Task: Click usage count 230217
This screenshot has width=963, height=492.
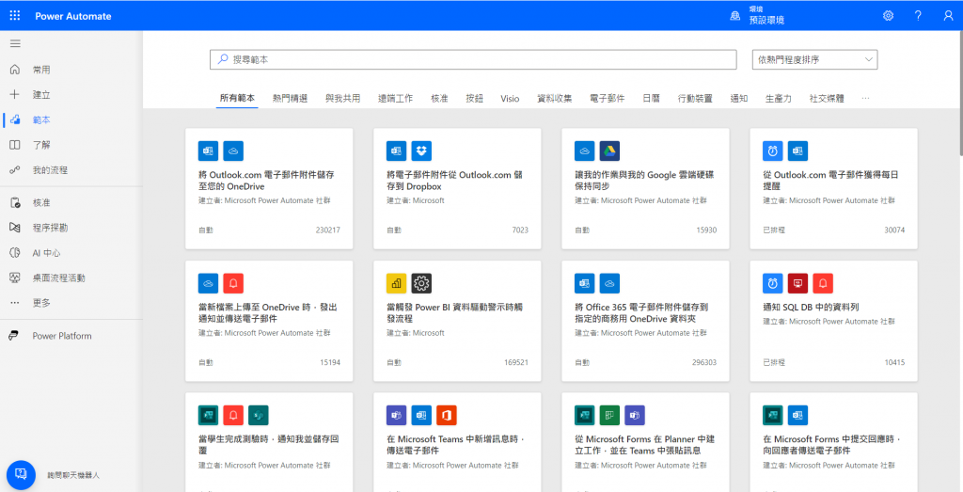Action: [x=328, y=230]
